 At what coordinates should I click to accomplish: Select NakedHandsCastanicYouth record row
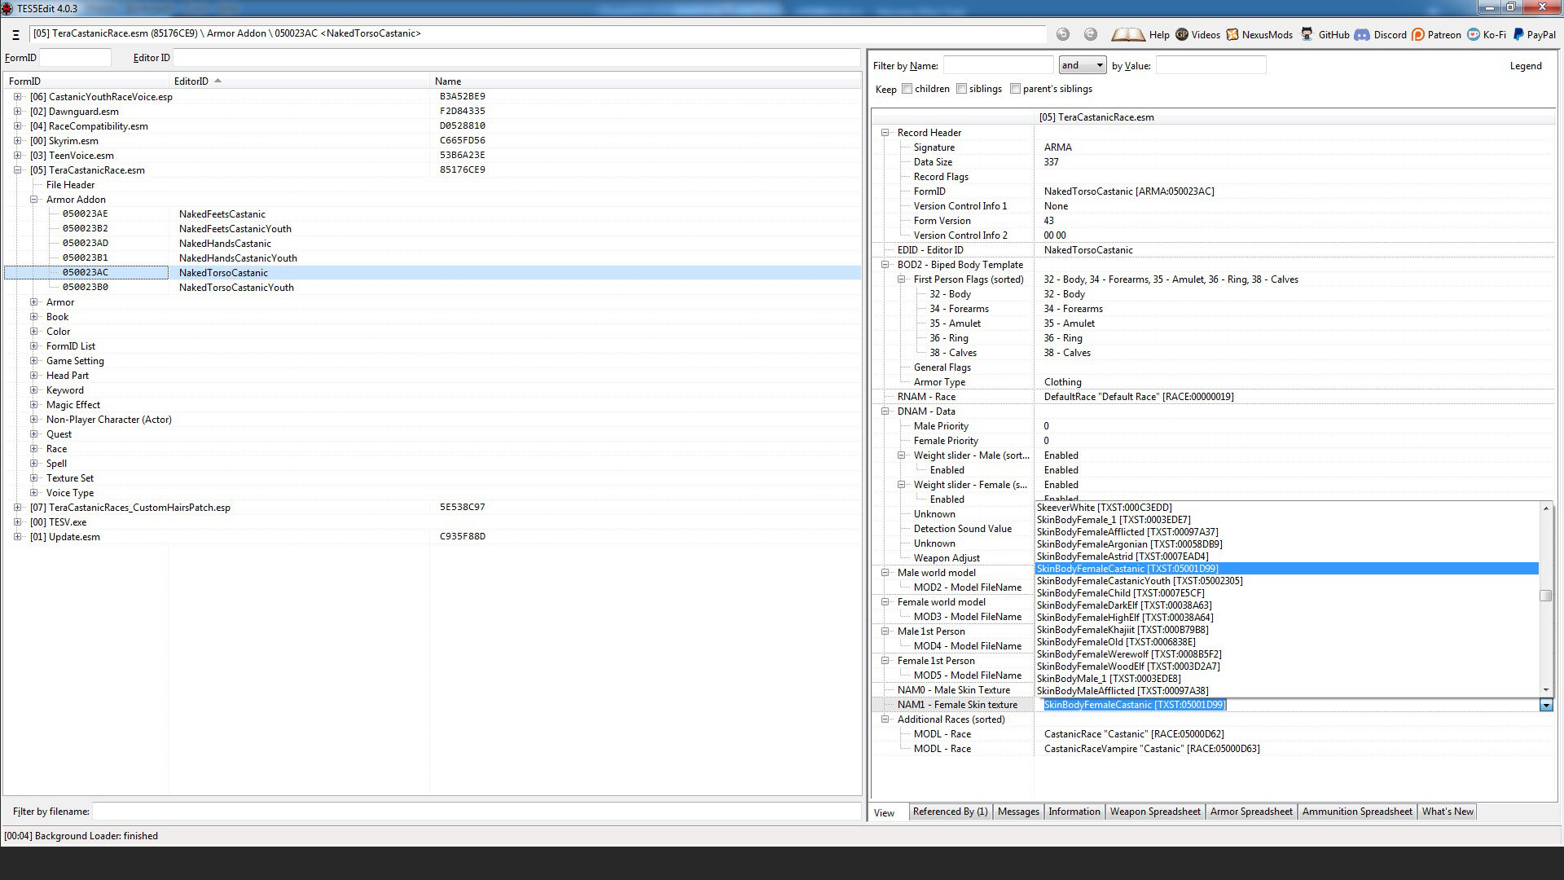(433, 258)
